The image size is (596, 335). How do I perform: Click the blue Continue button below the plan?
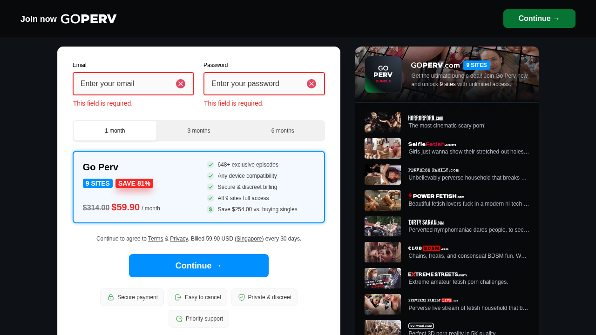coord(199,266)
